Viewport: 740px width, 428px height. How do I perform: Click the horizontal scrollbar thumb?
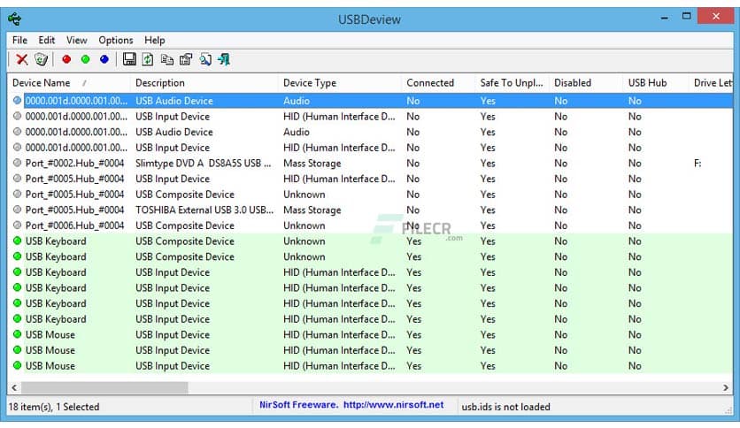104,387
